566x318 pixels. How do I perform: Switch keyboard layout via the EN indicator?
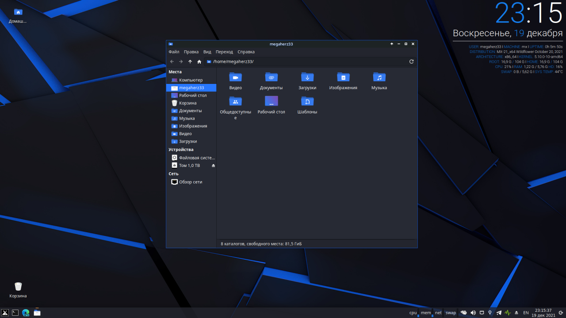526,313
